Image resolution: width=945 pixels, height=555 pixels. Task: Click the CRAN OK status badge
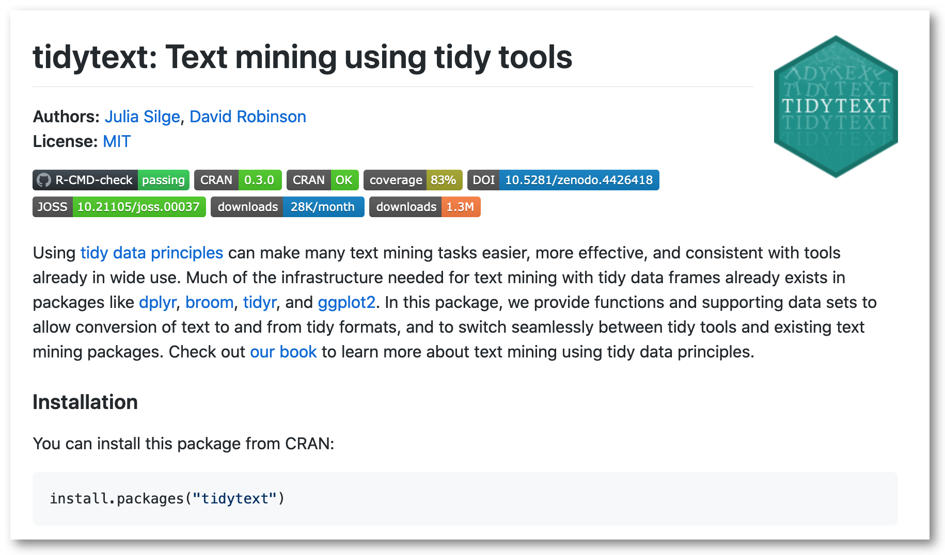(x=322, y=180)
